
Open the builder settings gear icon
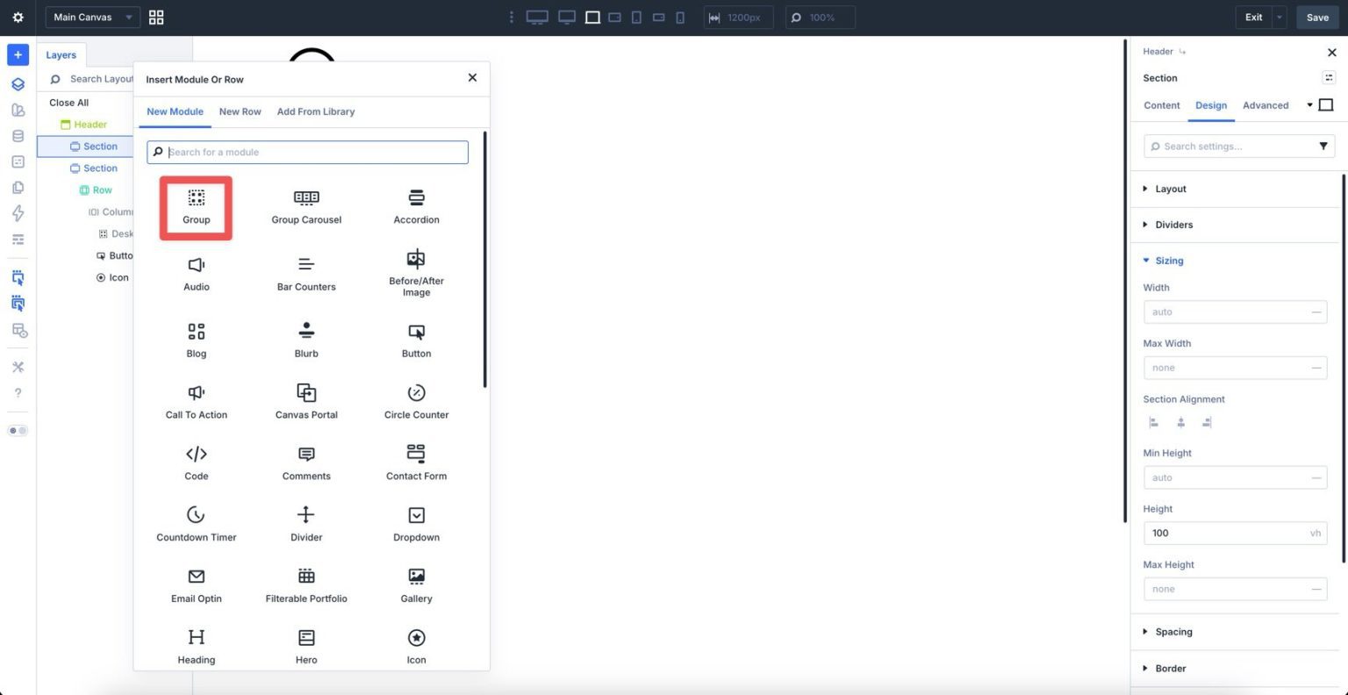pos(18,18)
